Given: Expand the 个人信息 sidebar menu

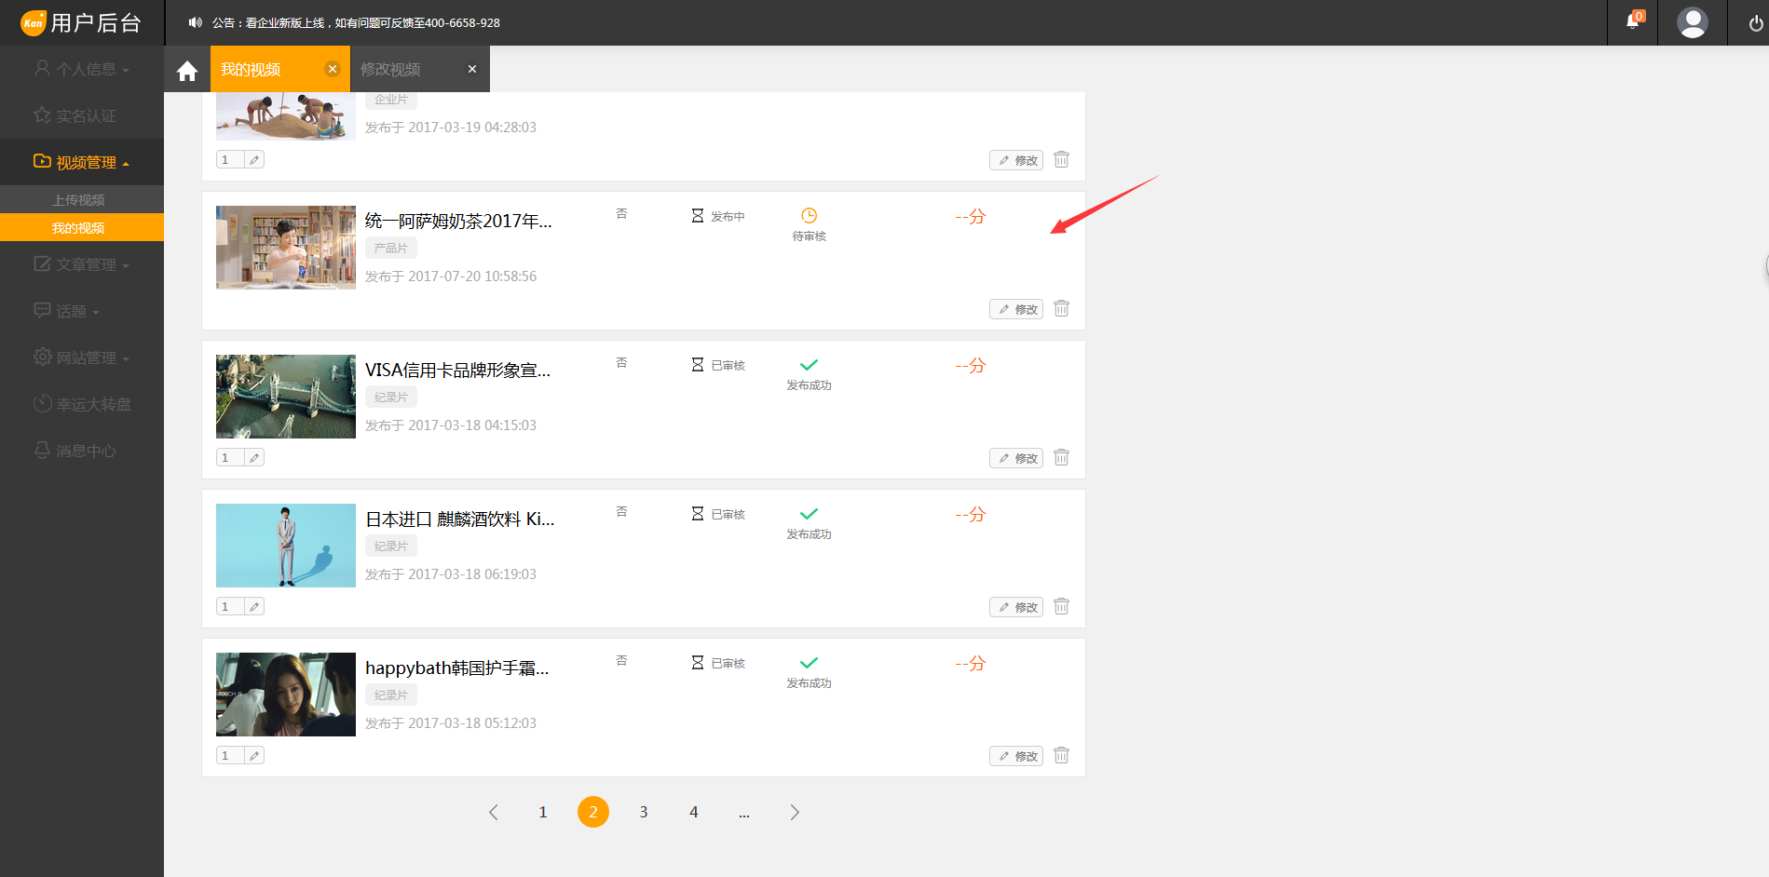Looking at the screenshot, I should [x=82, y=69].
